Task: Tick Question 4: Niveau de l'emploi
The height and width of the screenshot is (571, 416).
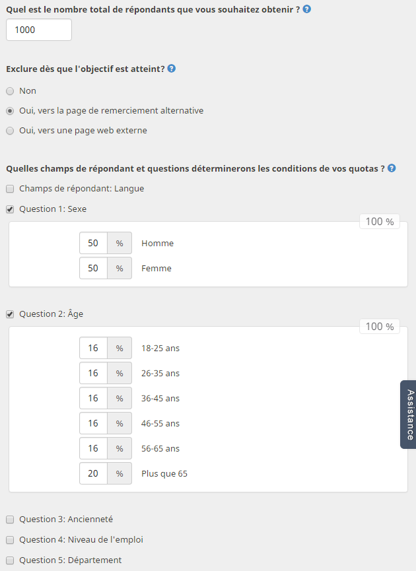Action: tap(10, 540)
